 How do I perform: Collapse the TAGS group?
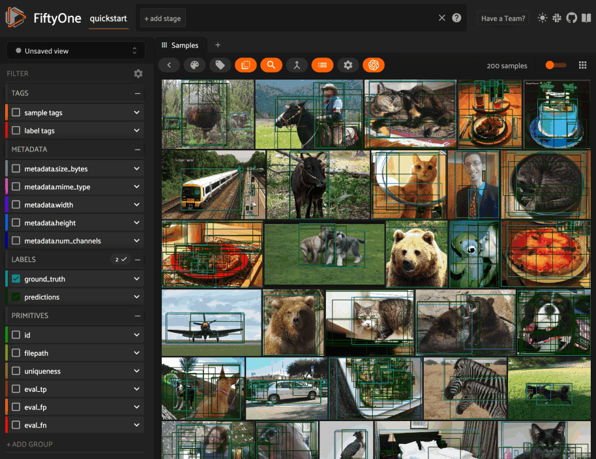pyautogui.click(x=138, y=93)
